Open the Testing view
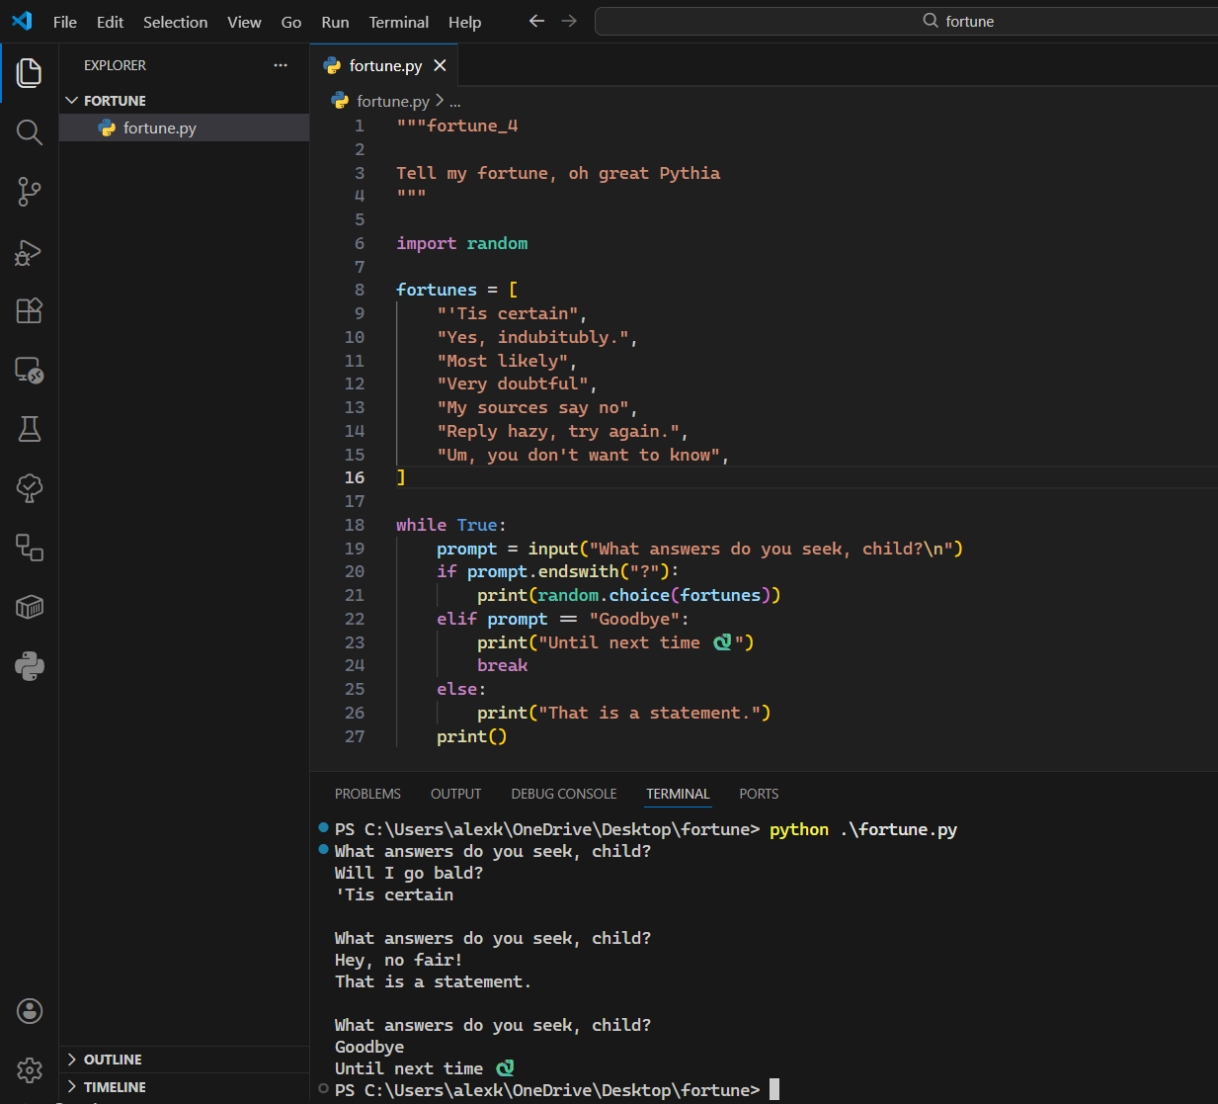This screenshot has height=1104, width=1218. [29, 429]
